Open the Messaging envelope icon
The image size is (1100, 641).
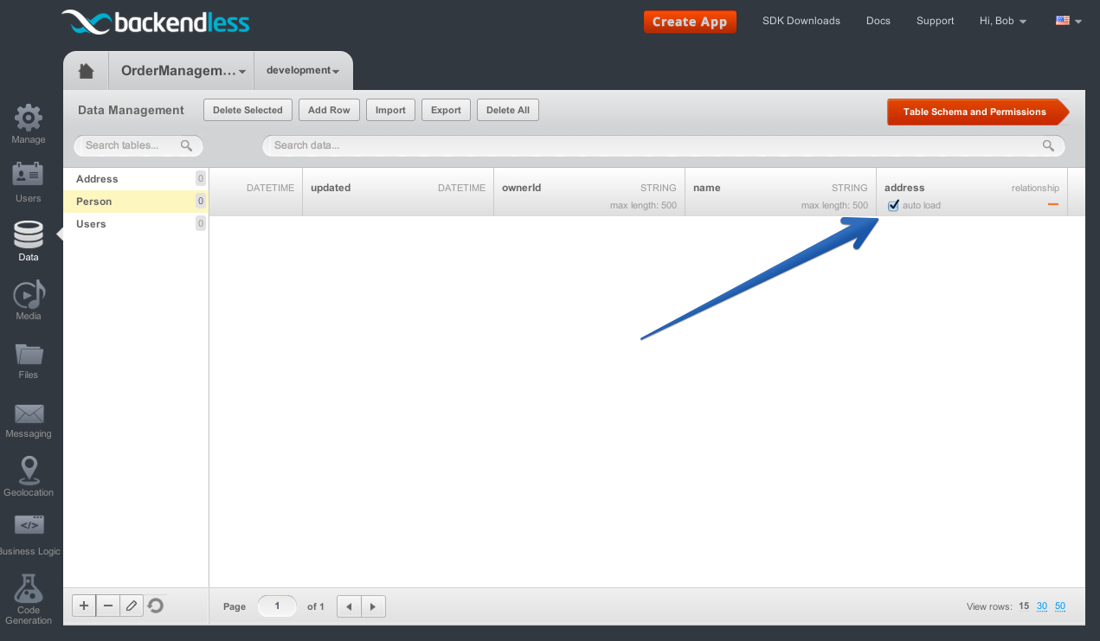click(29, 413)
